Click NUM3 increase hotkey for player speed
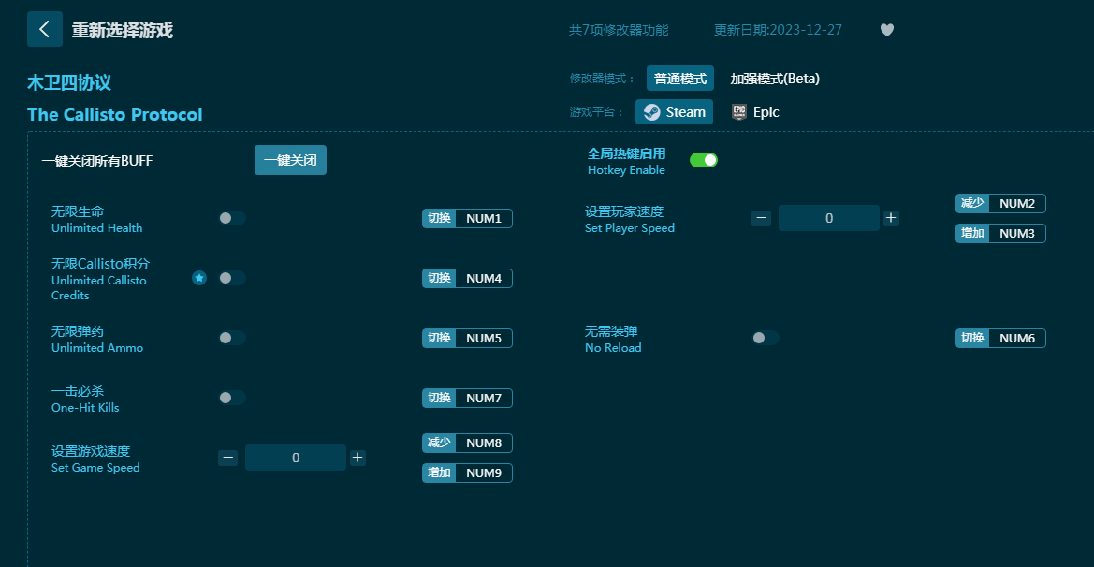The height and width of the screenshot is (567, 1094). [1000, 234]
